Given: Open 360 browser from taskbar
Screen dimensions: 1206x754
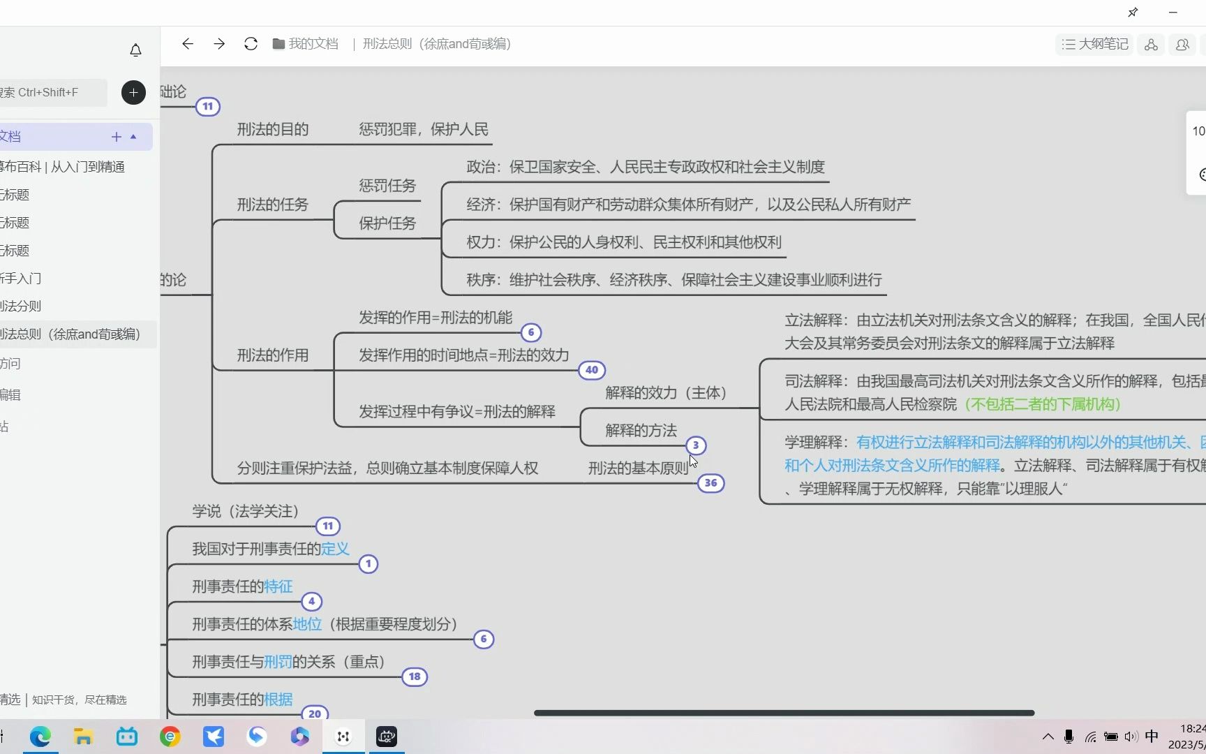Looking at the screenshot, I should click(170, 737).
